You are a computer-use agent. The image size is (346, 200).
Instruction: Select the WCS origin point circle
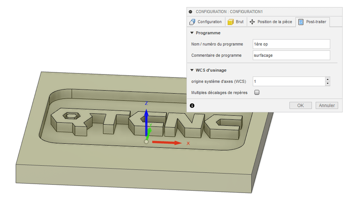tap(146, 142)
